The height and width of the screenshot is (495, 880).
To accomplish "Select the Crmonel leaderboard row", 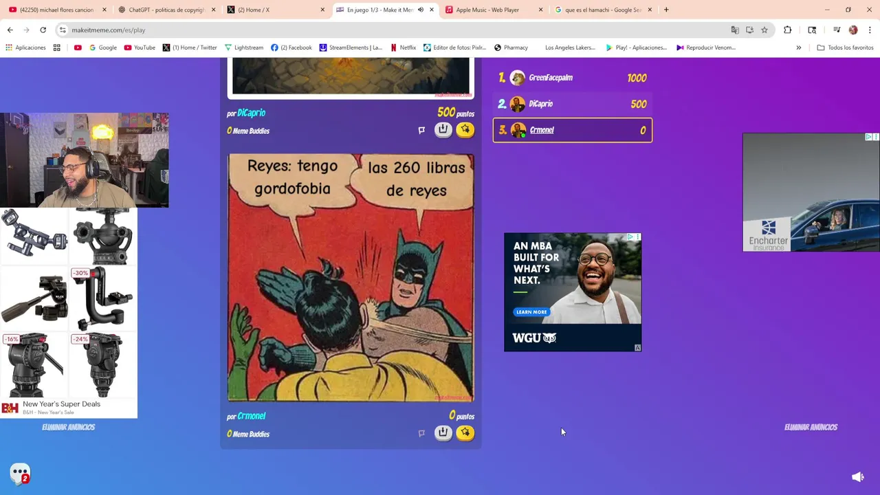I will (x=572, y=130).
